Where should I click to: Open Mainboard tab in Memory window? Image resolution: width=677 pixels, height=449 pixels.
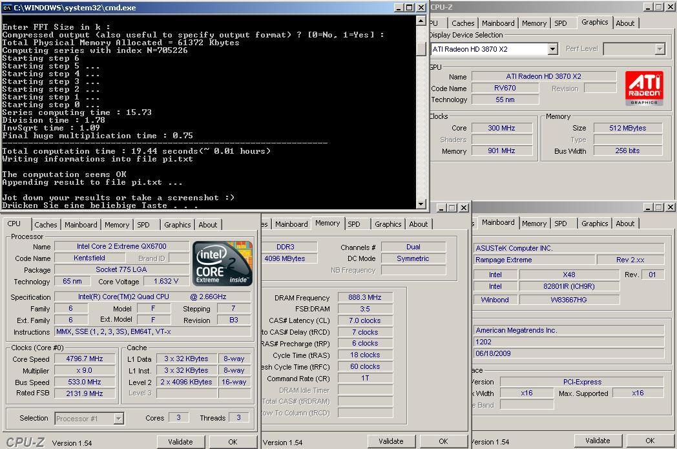click(291, 225)
